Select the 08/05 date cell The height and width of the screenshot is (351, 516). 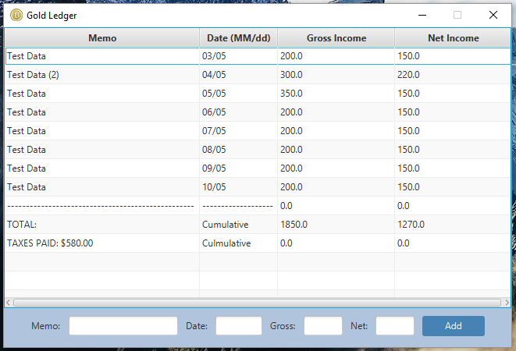238,150
